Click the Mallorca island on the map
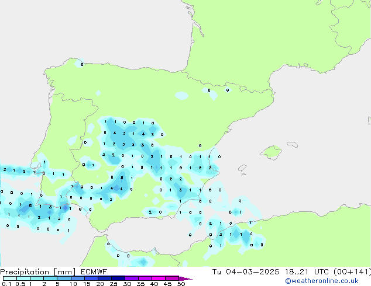 click(272, 152)
